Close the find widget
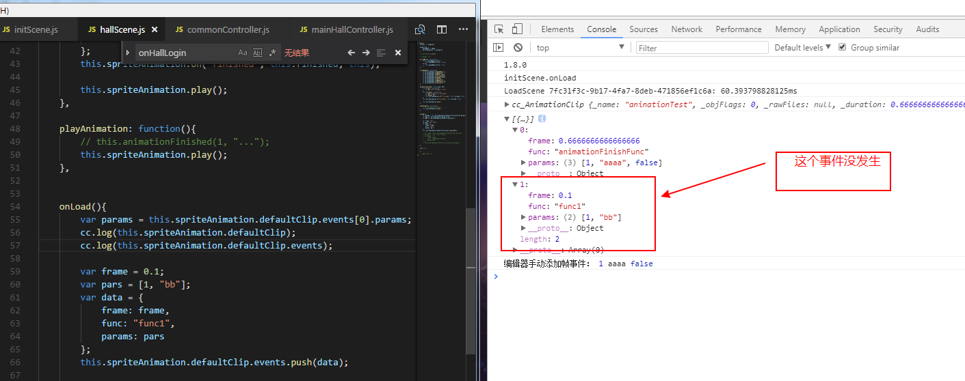Screen dimensions: 965x381 coord(398,53)
